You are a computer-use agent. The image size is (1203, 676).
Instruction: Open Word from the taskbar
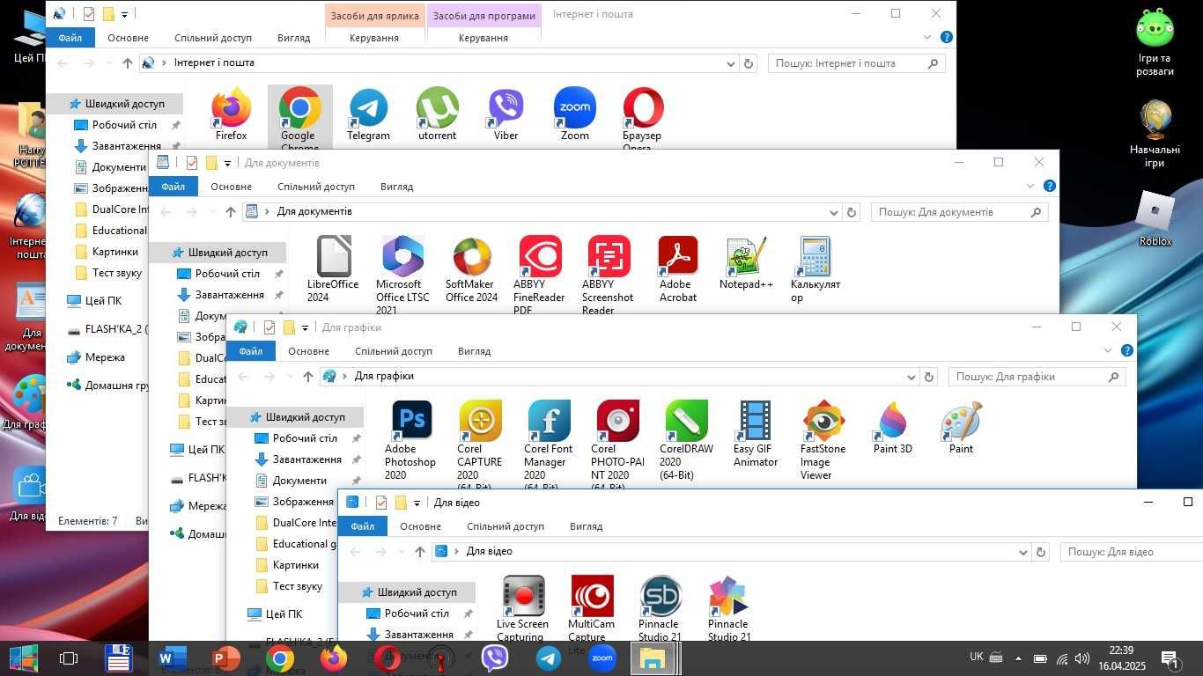[x=173, y=658]
